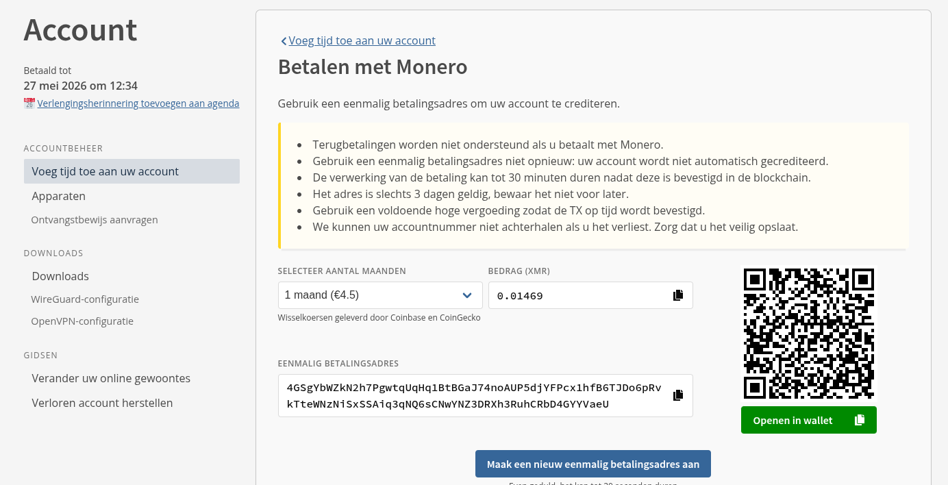Click Verlengingsherinnering toevoegen aan agenda link

pyautogui.click(x=138, y=103)
